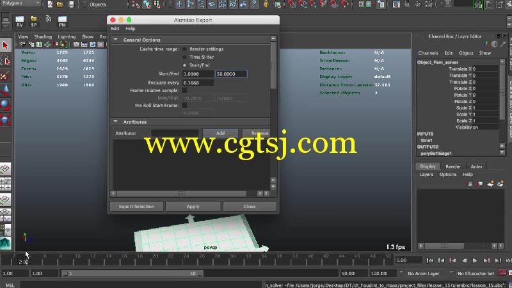The image size is (512, 288).
Task: Open the No Anim Layer dropdown
Action: [x=421, y=273]
